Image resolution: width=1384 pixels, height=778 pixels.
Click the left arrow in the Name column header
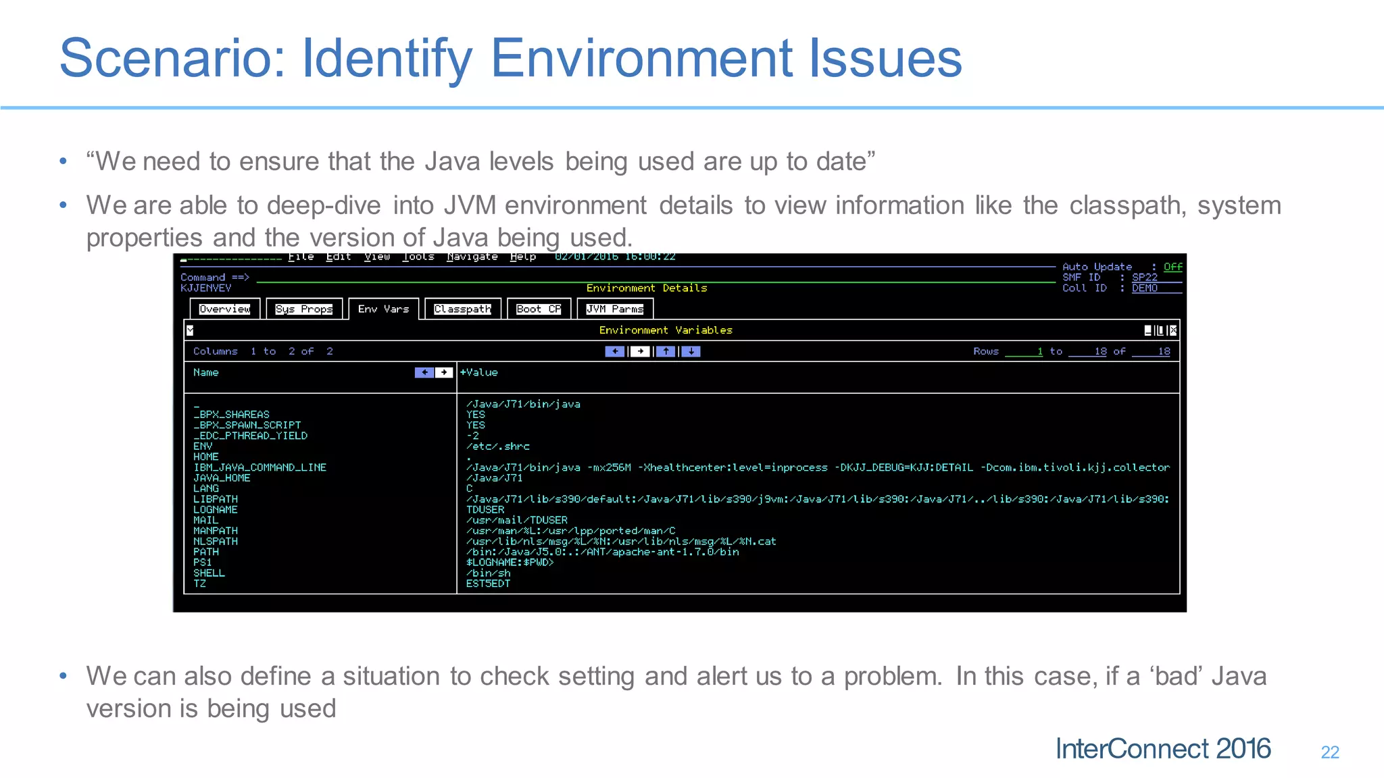click(x=424, y=372)
